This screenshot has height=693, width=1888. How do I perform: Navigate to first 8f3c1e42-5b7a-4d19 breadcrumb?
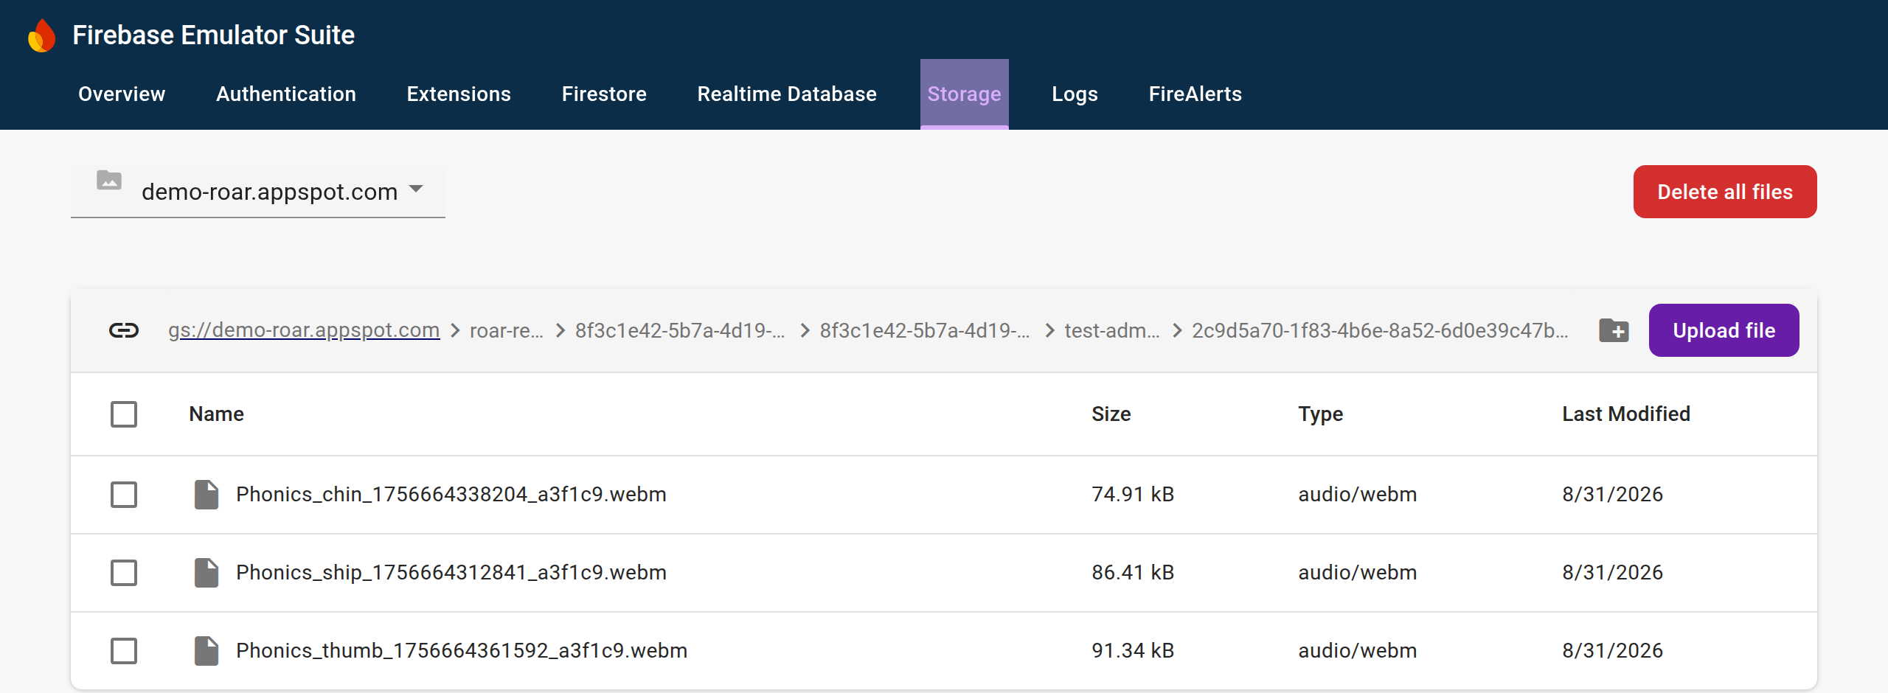(x=680, y=330)
